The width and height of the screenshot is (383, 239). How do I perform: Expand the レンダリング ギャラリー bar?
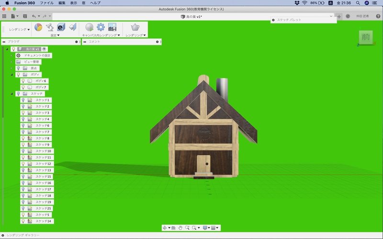click(x=3, y=235)
